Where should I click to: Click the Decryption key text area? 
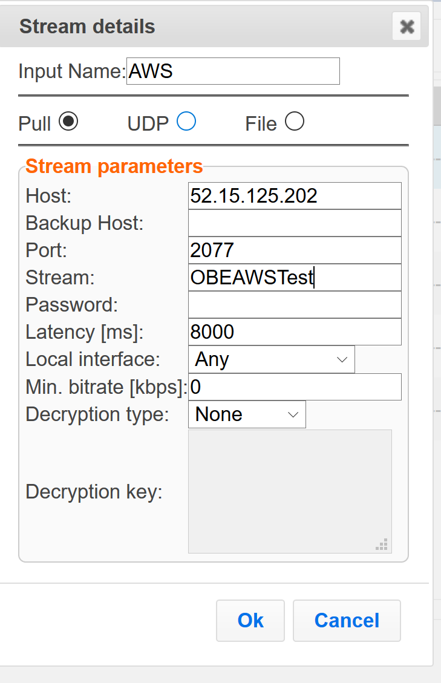tap(290, 491)
